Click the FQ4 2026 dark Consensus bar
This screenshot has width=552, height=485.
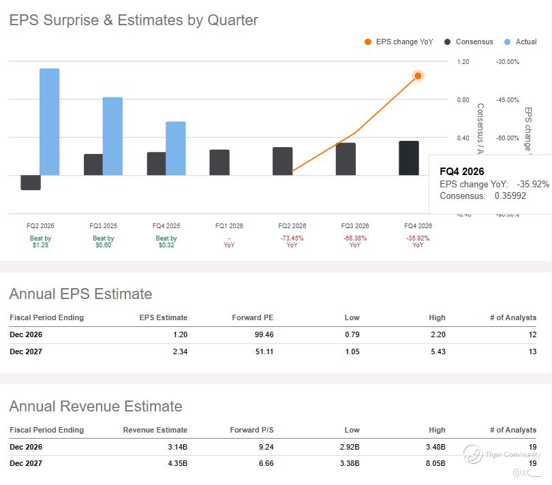tap(409, 158)
